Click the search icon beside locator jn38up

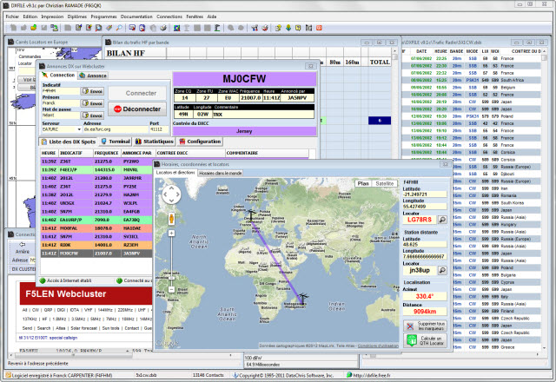click(442, 270)
